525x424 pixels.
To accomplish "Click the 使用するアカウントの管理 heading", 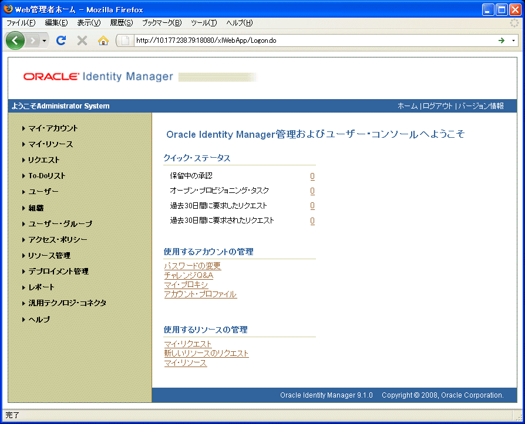I will point(208,252).
